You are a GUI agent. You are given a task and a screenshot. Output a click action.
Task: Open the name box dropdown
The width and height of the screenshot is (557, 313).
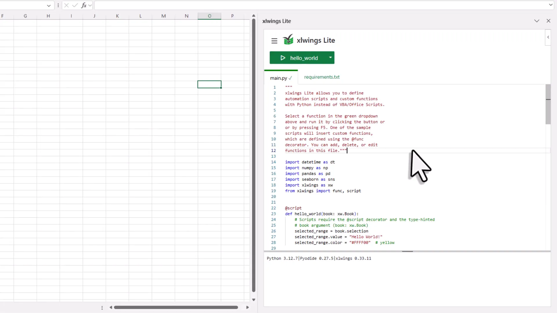click(x=48, y=5)
